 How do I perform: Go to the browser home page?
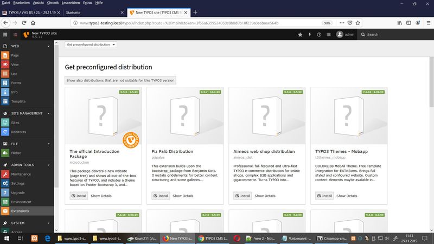[33, 23]
